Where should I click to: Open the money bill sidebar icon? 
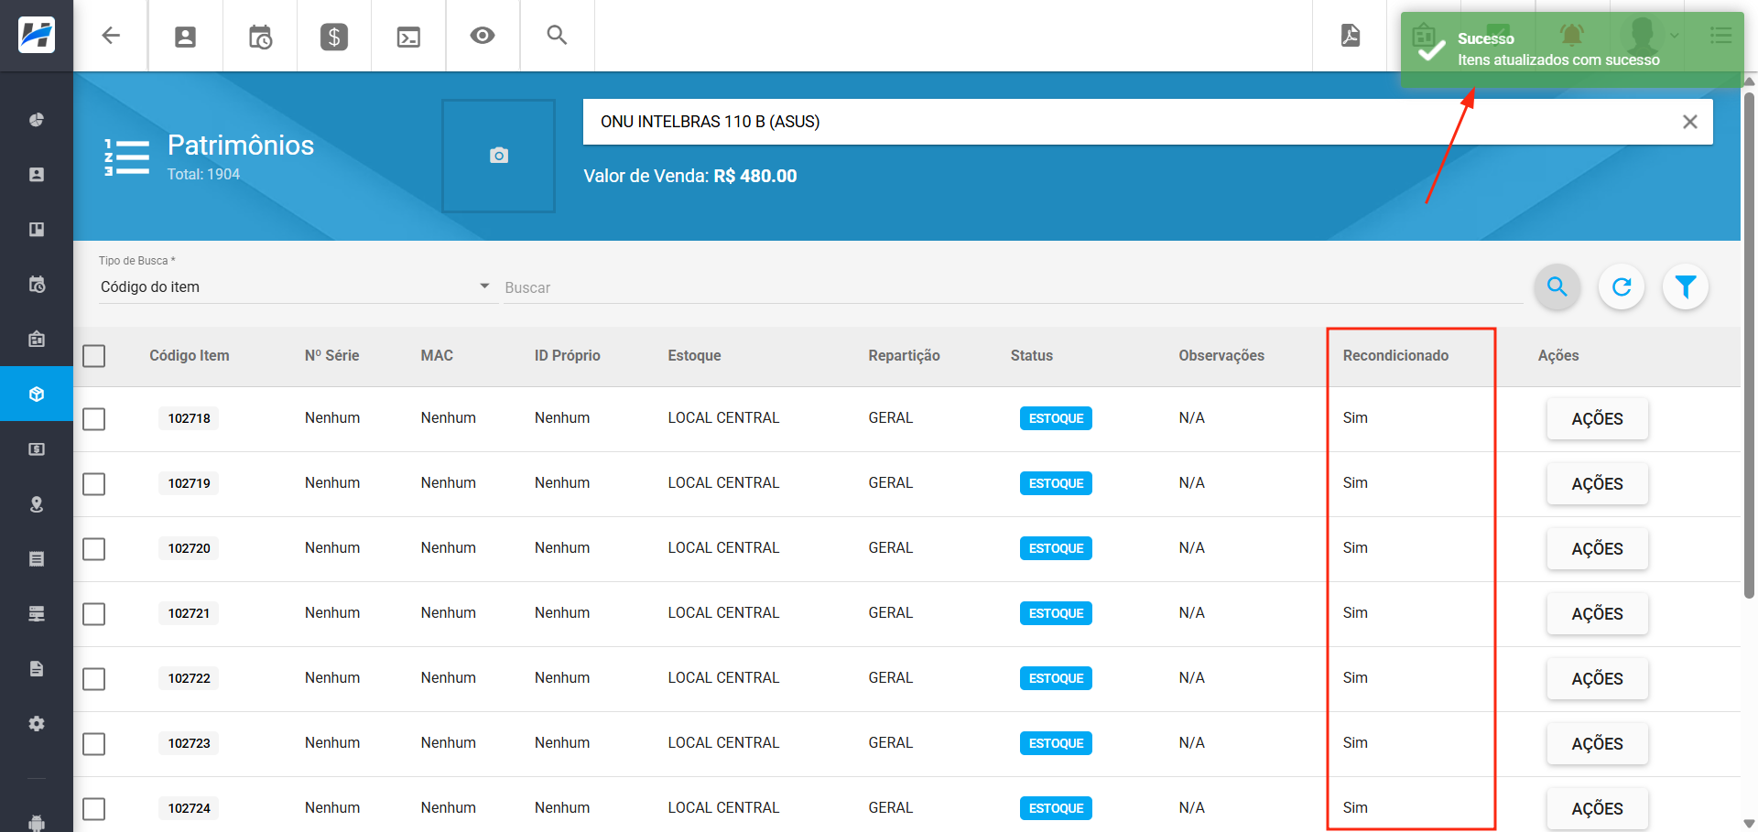coord(37,449)
